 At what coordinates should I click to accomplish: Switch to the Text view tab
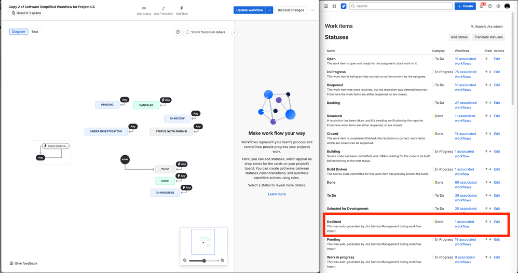35,32
